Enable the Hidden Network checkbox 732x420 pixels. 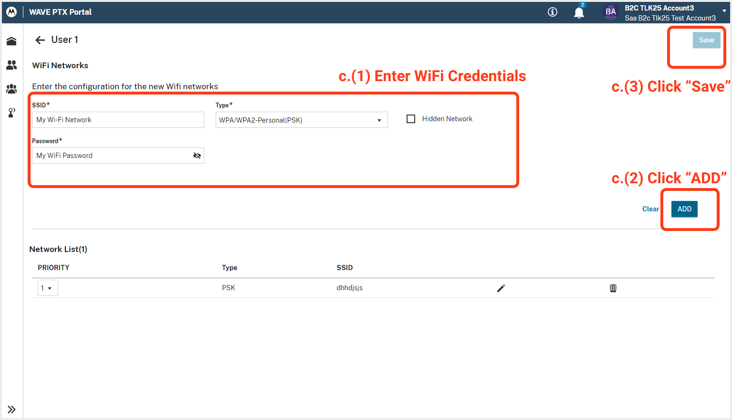[411, 118]
